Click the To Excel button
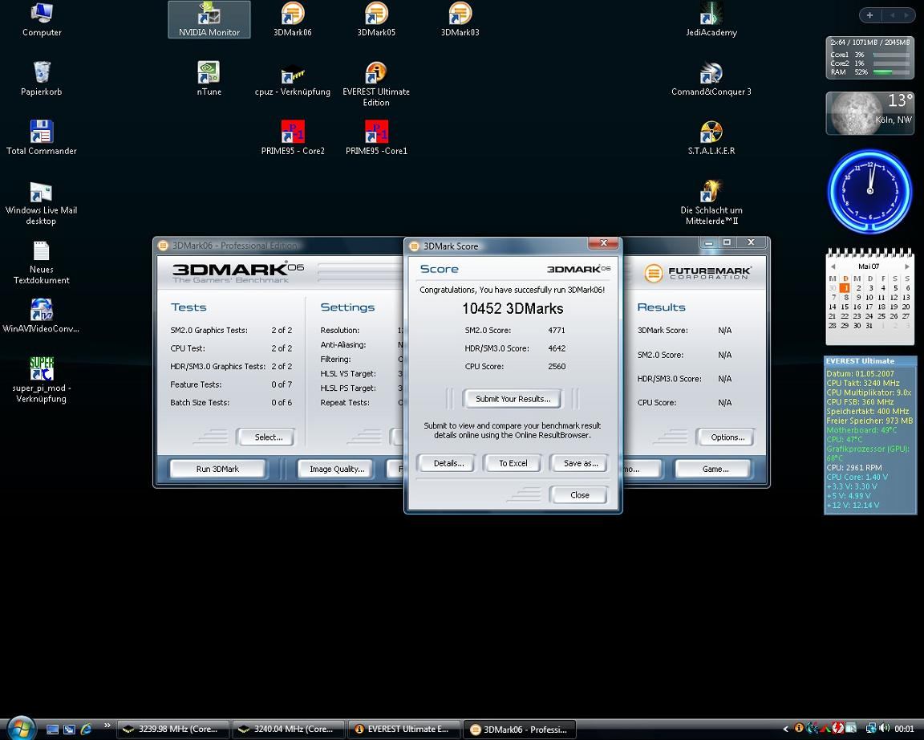Viewport: 924px width, 740px height. click(513, 463)
